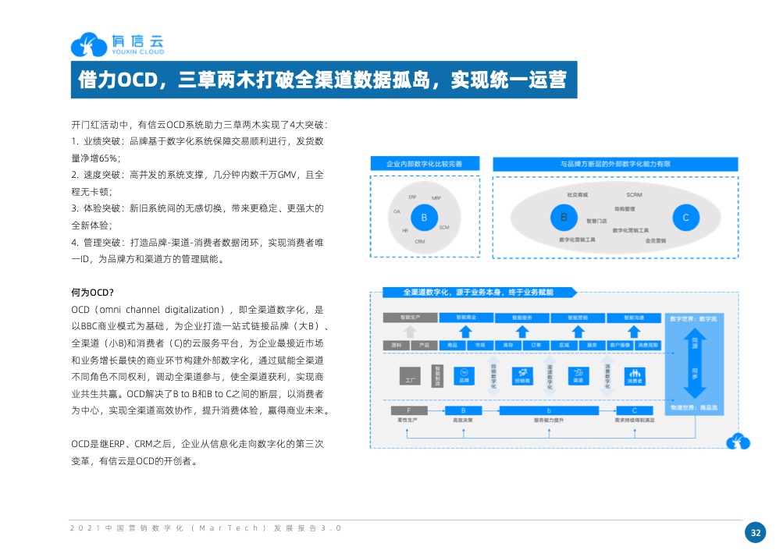This screenshot has height=554, width=776.
Task: Click the 经销商 distributor icon tile
Action: click(522, 376)
